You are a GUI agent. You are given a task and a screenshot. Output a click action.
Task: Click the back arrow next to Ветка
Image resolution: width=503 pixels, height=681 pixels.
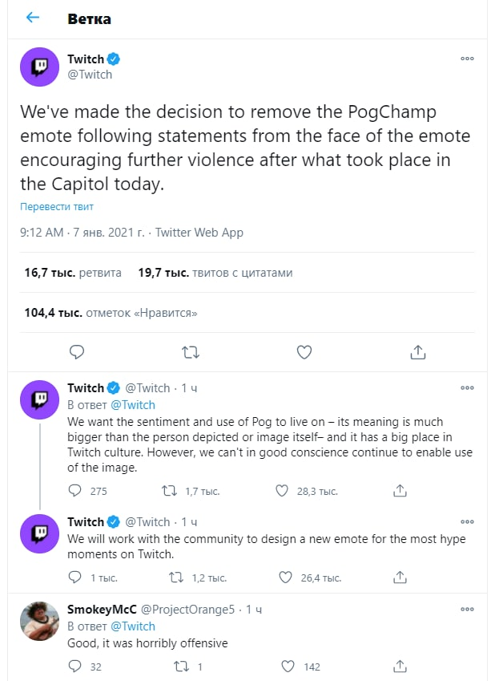click(x=33, y=18)
